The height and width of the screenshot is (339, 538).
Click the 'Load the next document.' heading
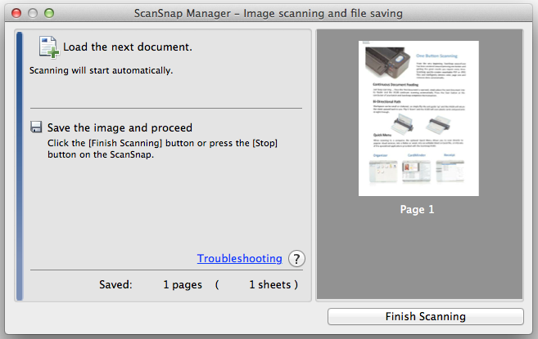(x=127, y=47)
